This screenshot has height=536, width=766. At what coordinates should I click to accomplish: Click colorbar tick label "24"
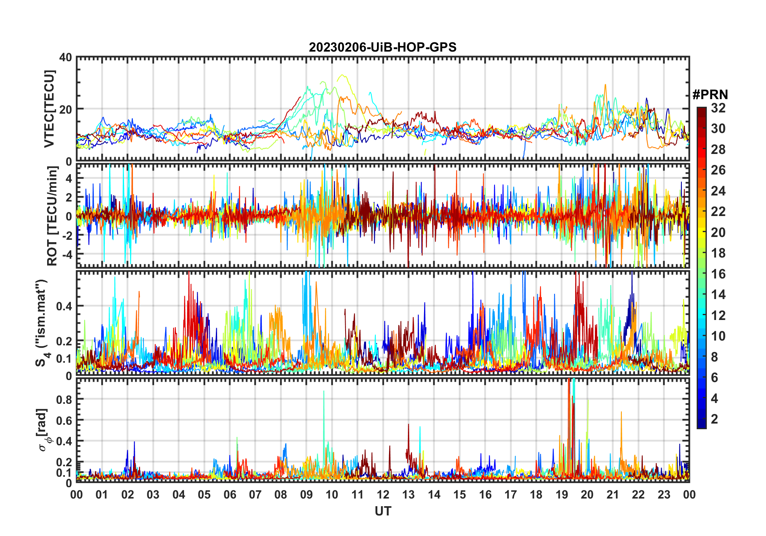click(x=718, y=191)
